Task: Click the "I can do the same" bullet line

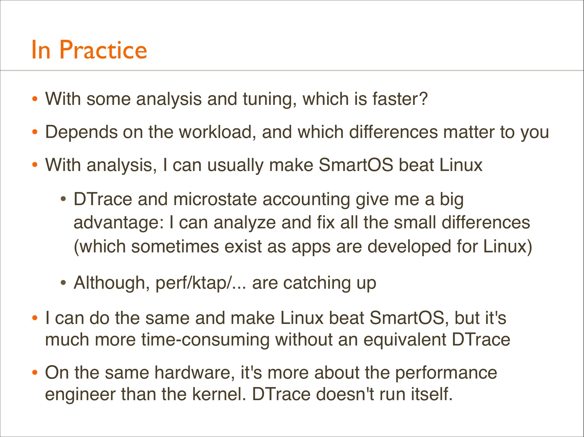Action: coord(276,318)
